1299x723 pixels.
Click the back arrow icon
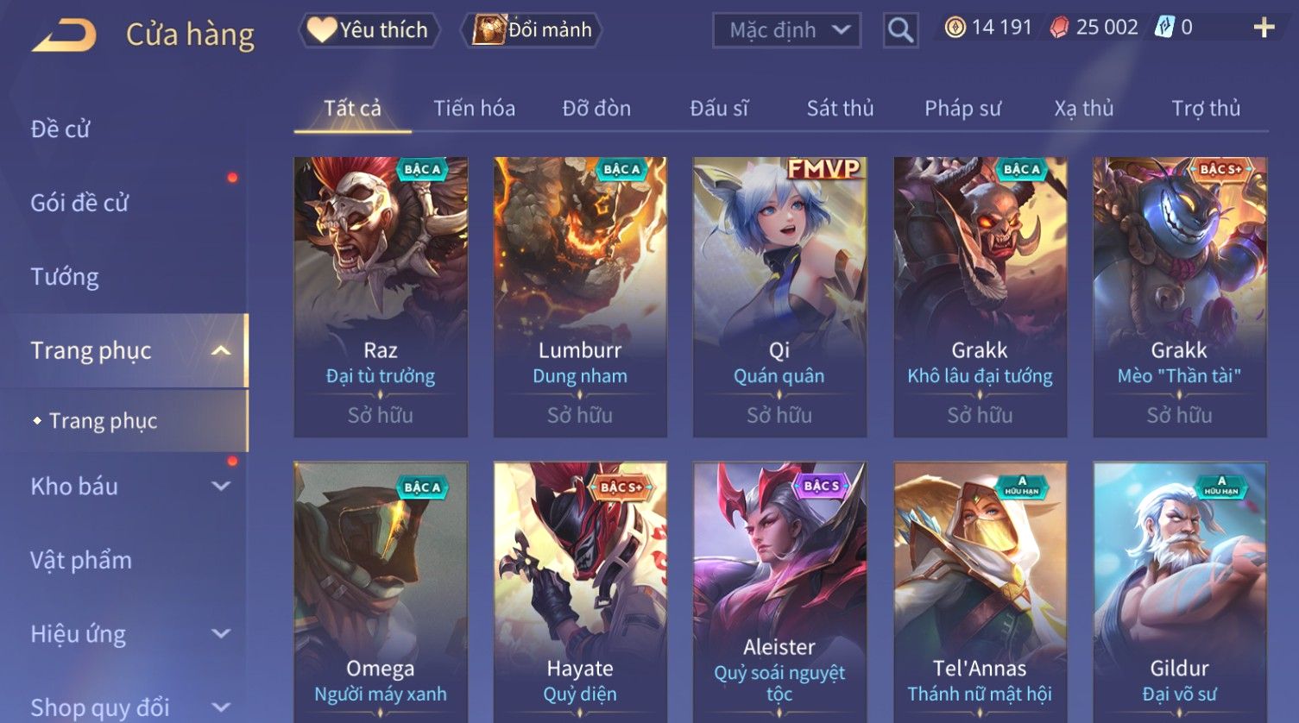pyautogui.click(x=64, y=35)
